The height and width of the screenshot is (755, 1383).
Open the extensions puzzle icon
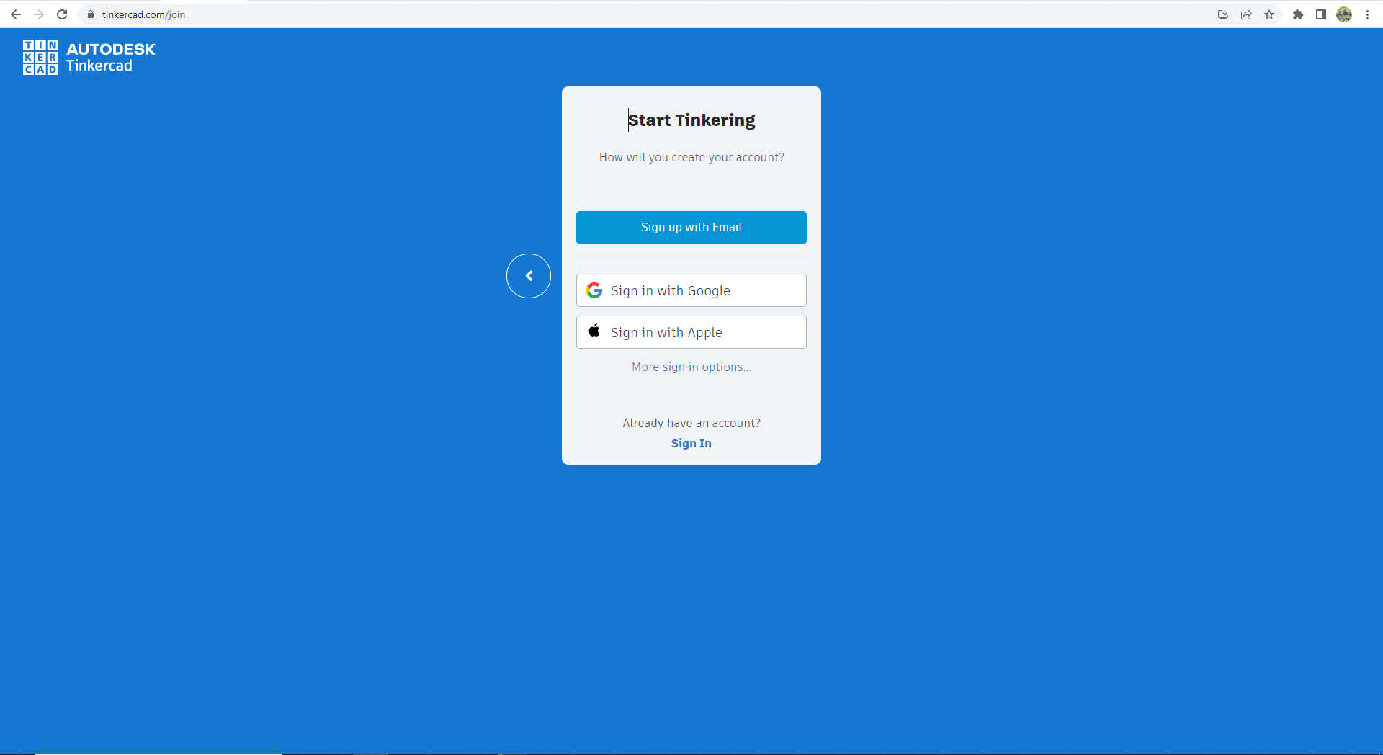click(x=1298, y=14)
